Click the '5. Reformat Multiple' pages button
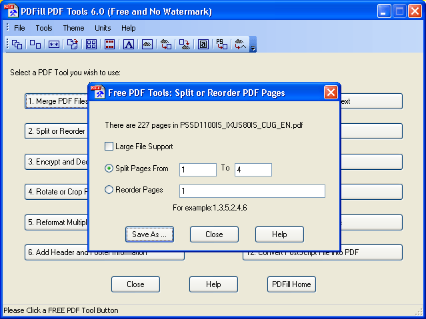Screen dimensions: 426x319 coord(57,222)
